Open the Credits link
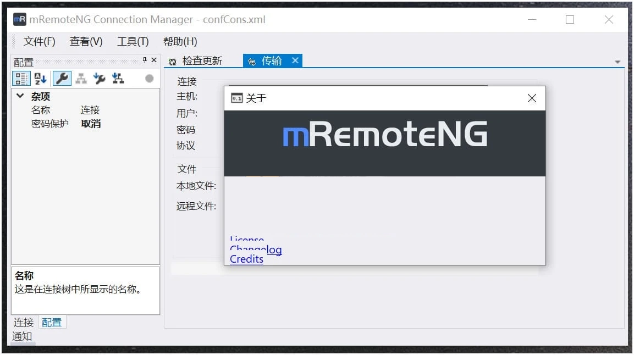Viewport: 634px width, 355px height. pos(246,259)
